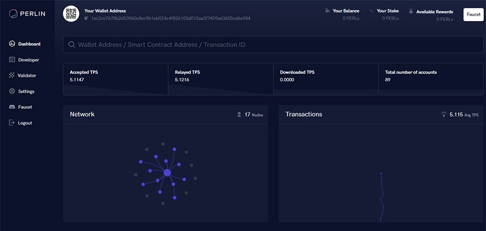Copy wallet address using copy icon

[x=87, y=18]
